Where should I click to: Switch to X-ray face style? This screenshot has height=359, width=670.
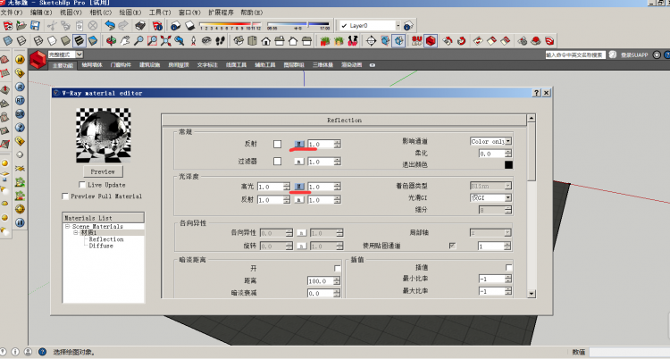click(x=8, y=40)
